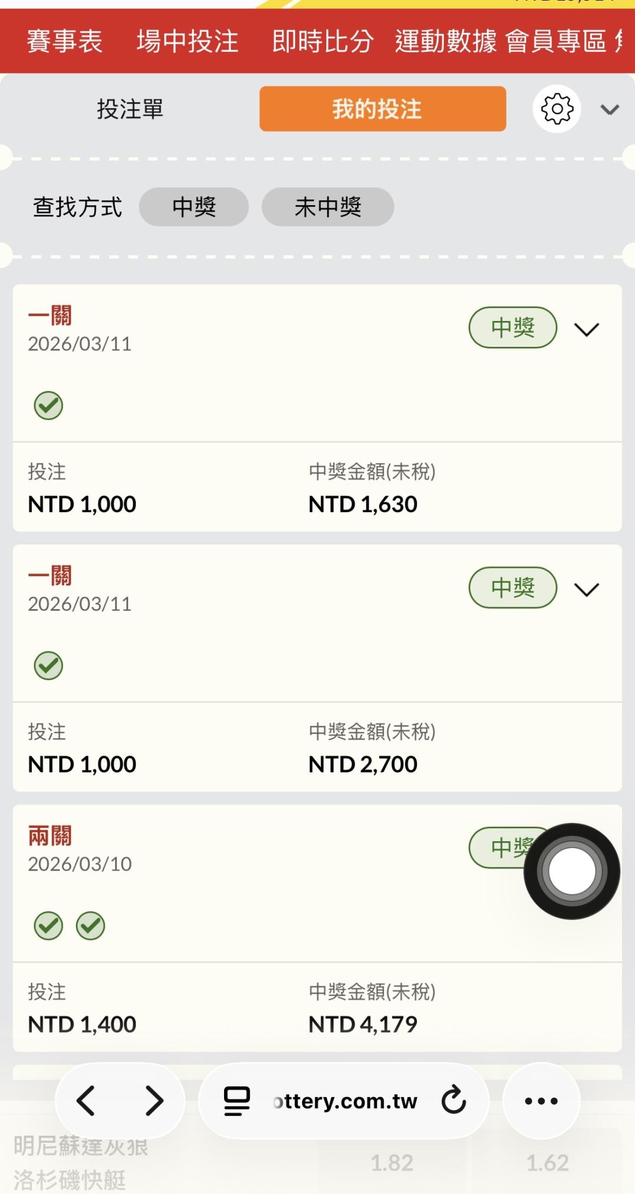Tap the browser back arrow
Image resolution: width=635 pixels, height=1194 pixels.
pos(86,1101)
